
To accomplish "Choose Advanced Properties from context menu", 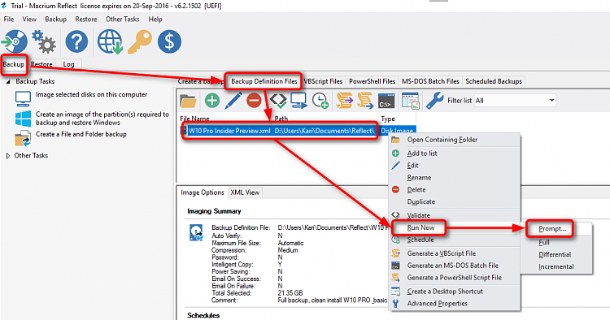I will tap(455, 304).
